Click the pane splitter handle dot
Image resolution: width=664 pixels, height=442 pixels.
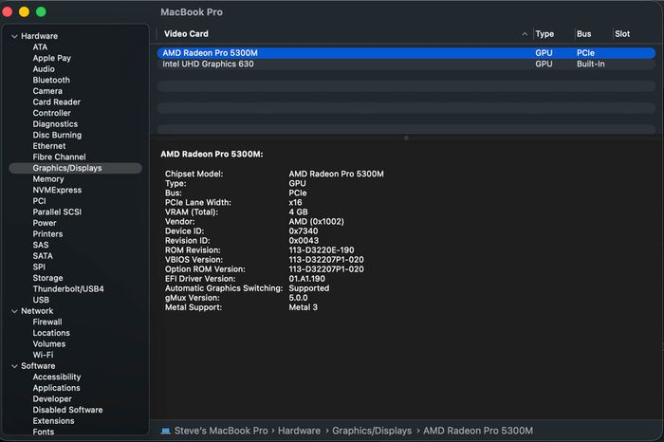[x=406, y=138]
